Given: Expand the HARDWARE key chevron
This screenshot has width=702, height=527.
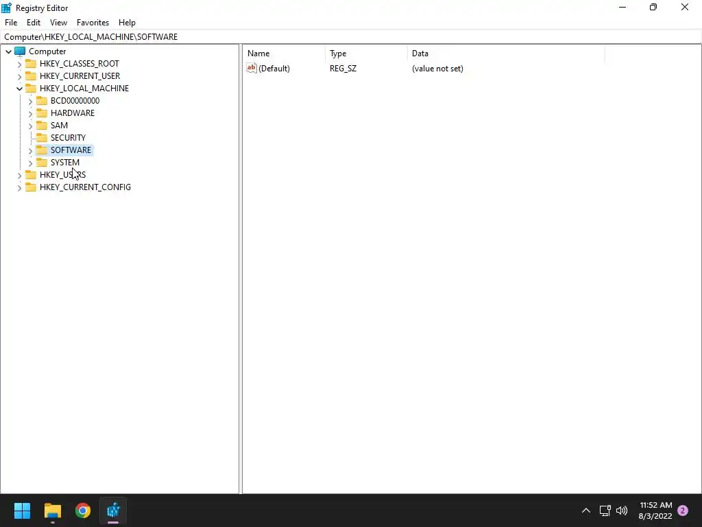Looking at the screenshot, I should pyautogui.click(x=30, y=113).
